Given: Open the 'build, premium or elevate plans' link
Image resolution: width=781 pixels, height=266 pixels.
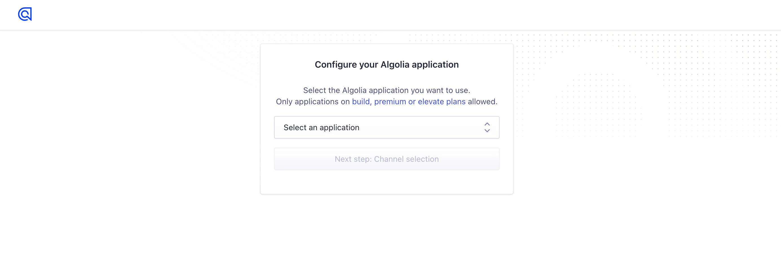Looking at the screenshot, I should (408, 101).
